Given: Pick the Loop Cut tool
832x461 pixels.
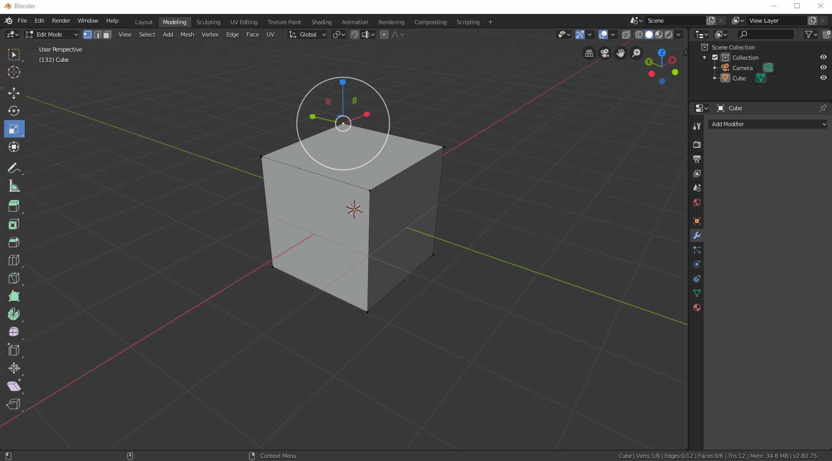Looking at the screenshot, I should (14, 260).
